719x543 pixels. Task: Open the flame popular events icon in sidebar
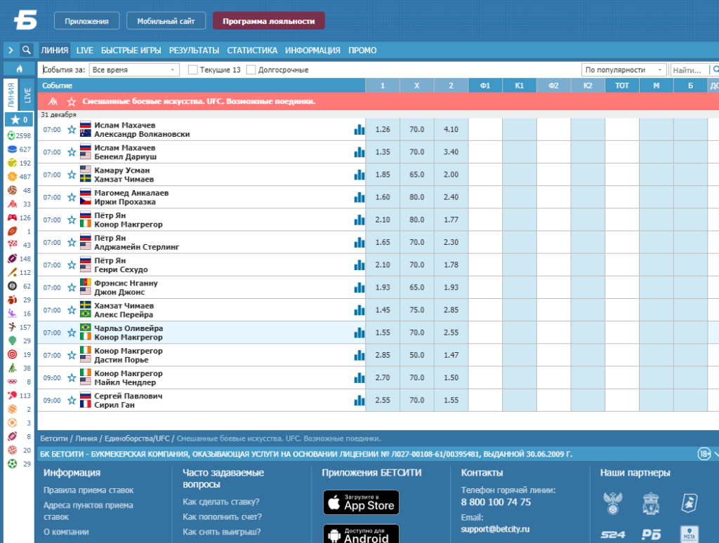point(19,69)
